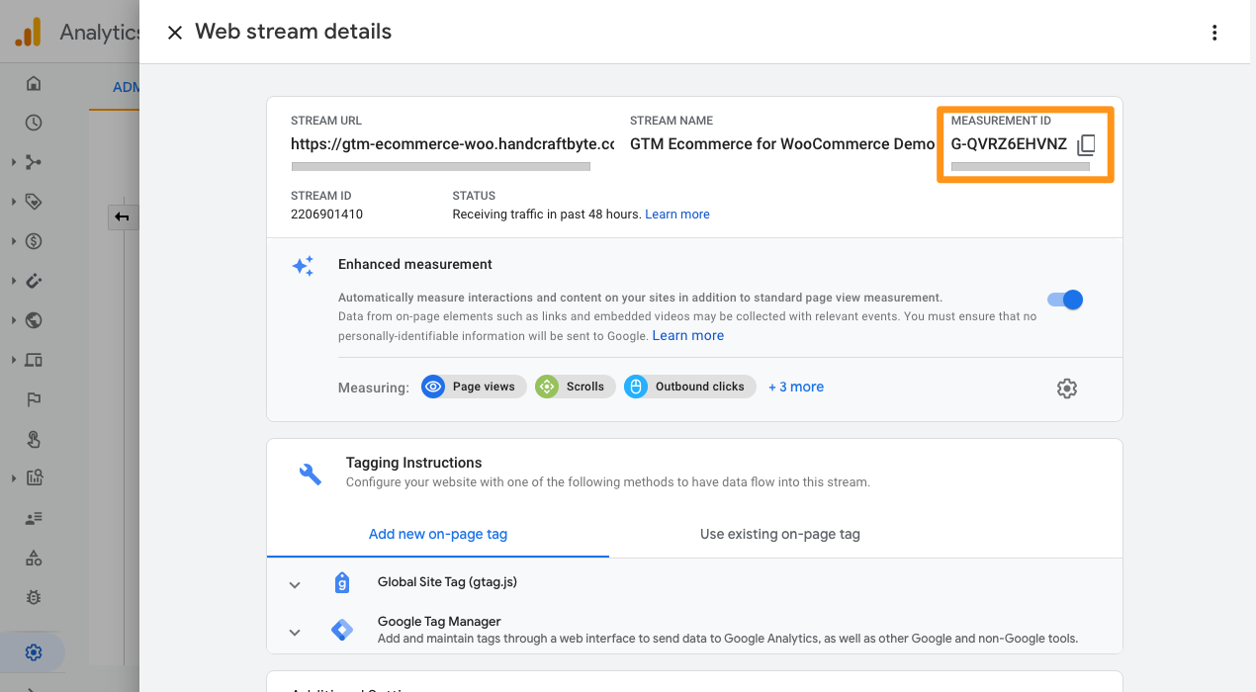
Task: Expand the Explore analysis sidebar arrow
Action: click(13, 478)
